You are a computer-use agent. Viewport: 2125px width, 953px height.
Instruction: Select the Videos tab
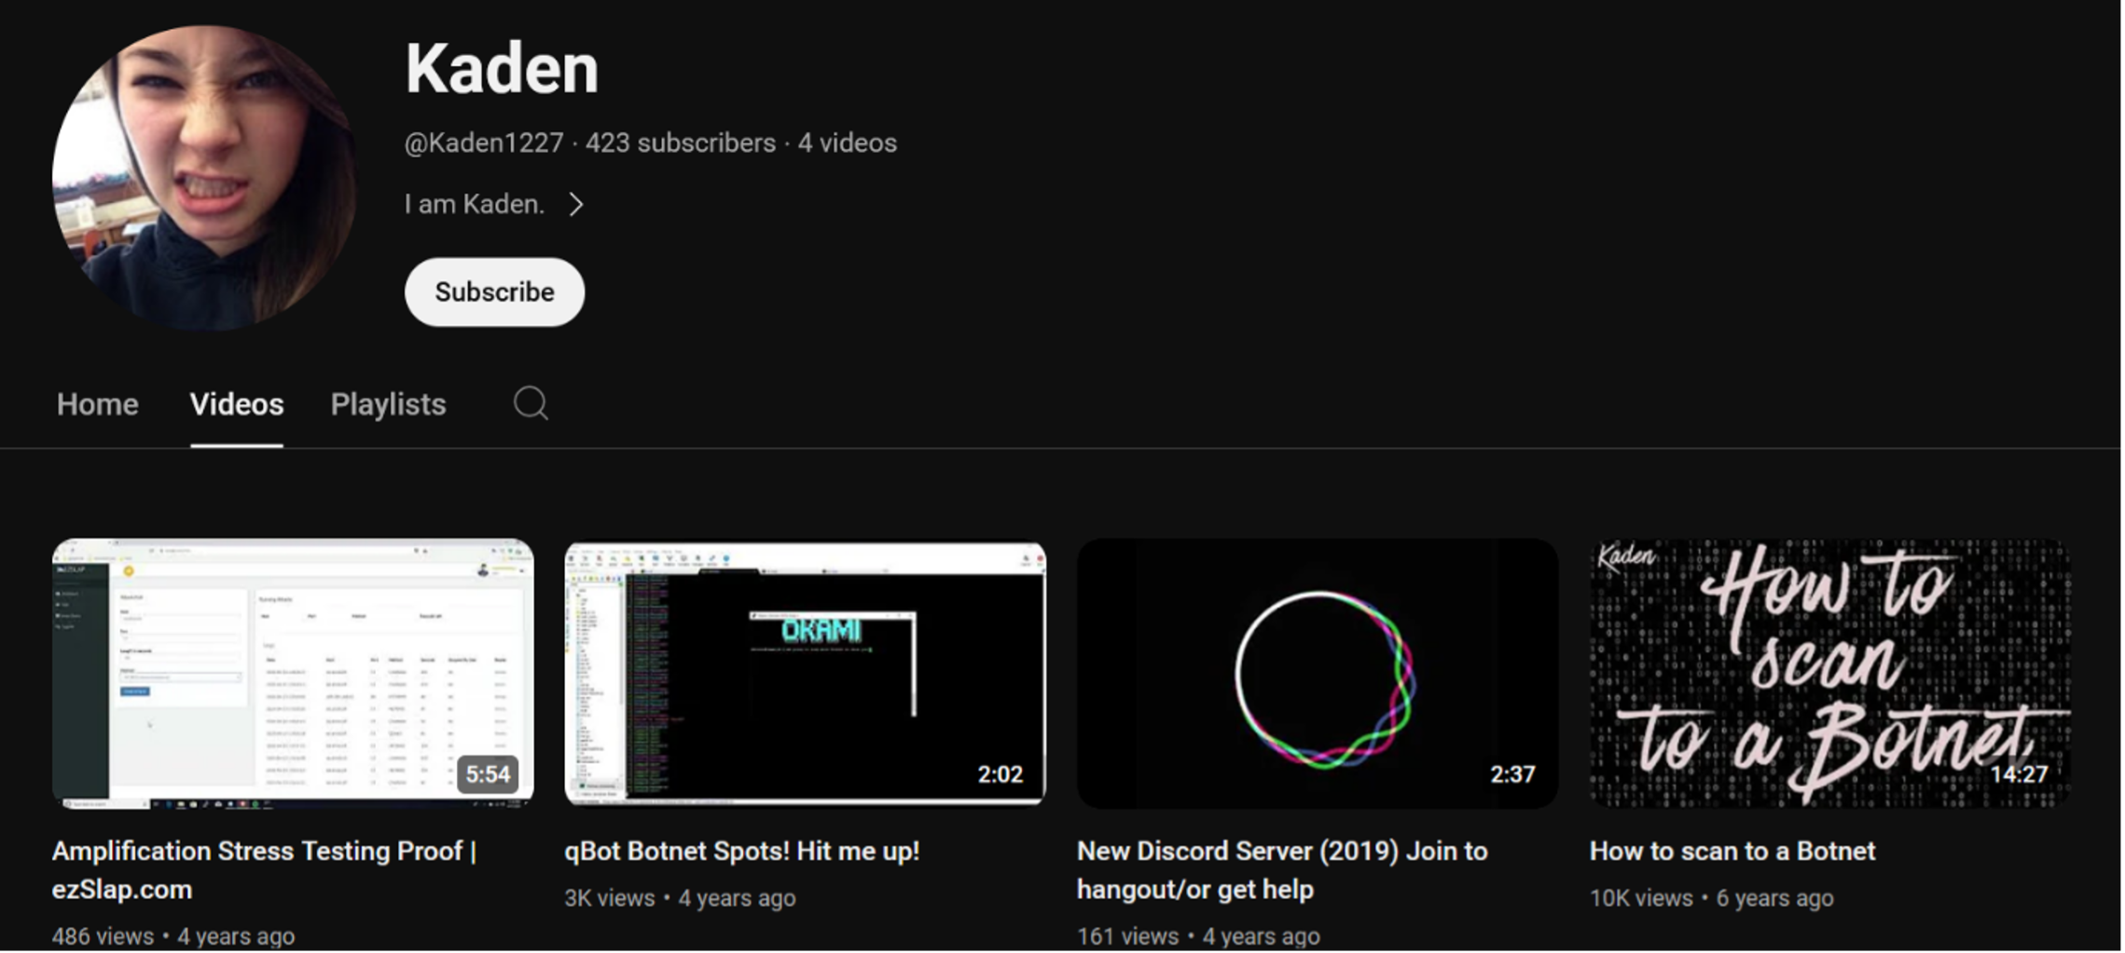point(237,404)
